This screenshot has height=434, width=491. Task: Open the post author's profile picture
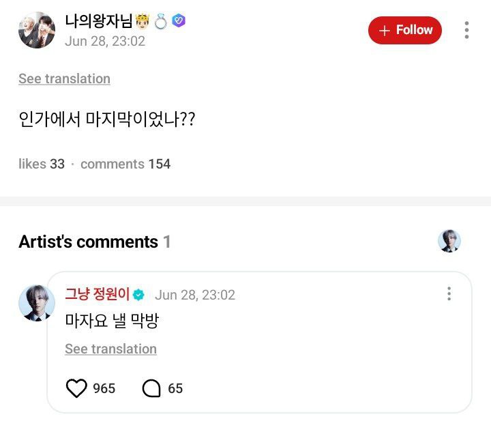tap(37, 30)
